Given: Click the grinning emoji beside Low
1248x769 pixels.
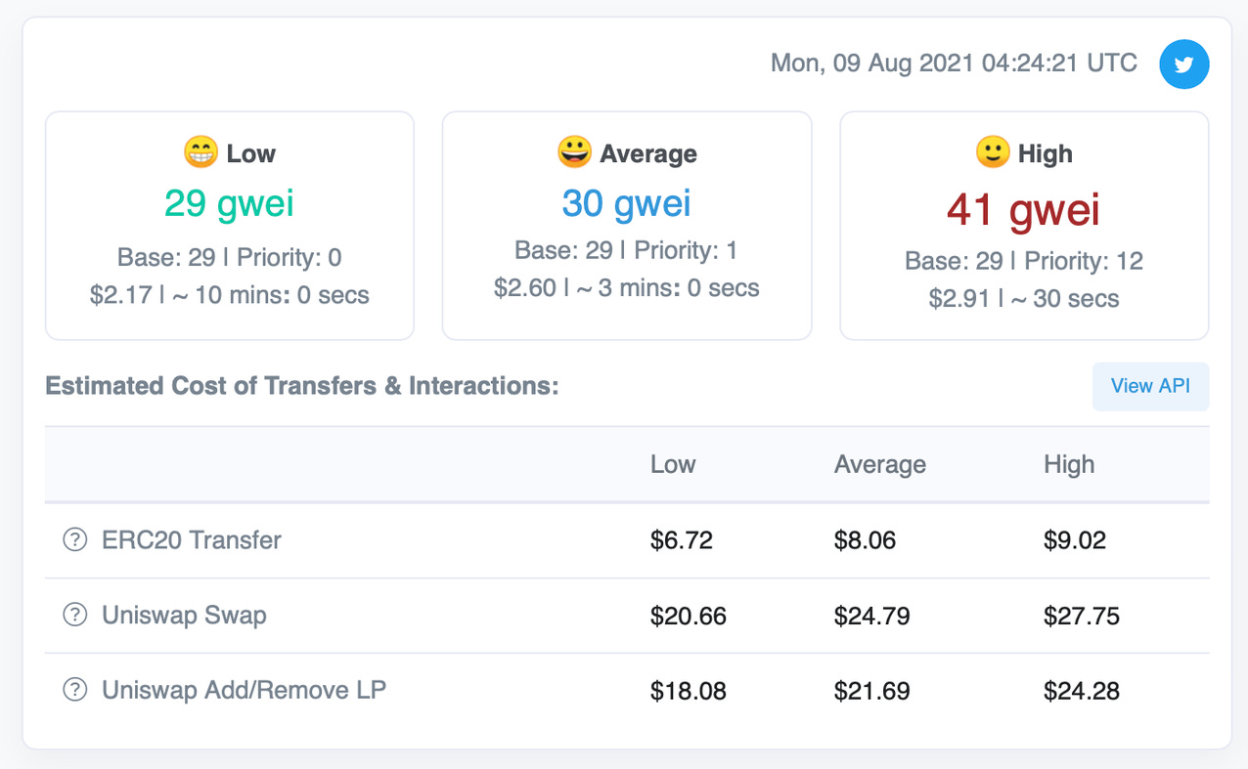Looking at the screenshot, I should click(x=200, y=152).
